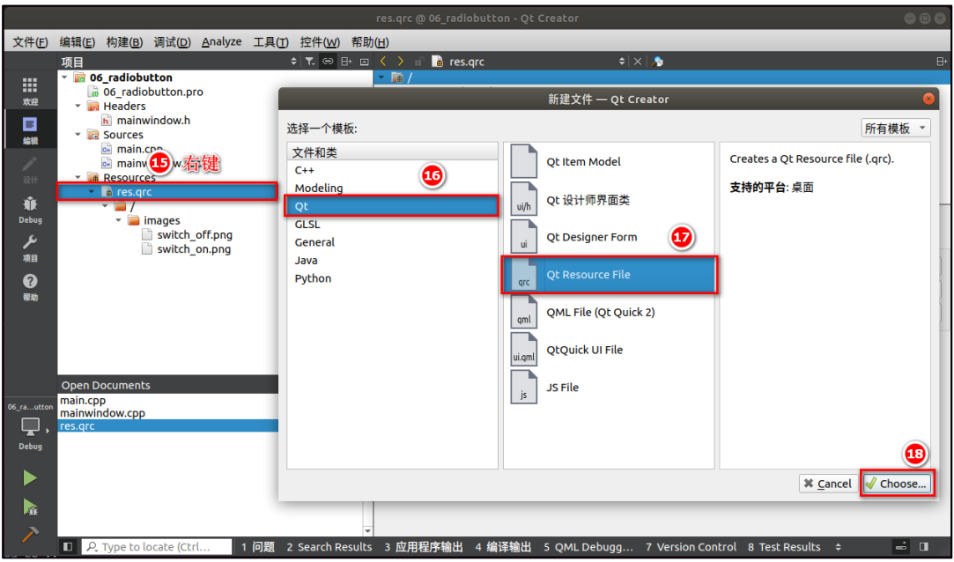Open the 调试(D) menu

(172, 42)
